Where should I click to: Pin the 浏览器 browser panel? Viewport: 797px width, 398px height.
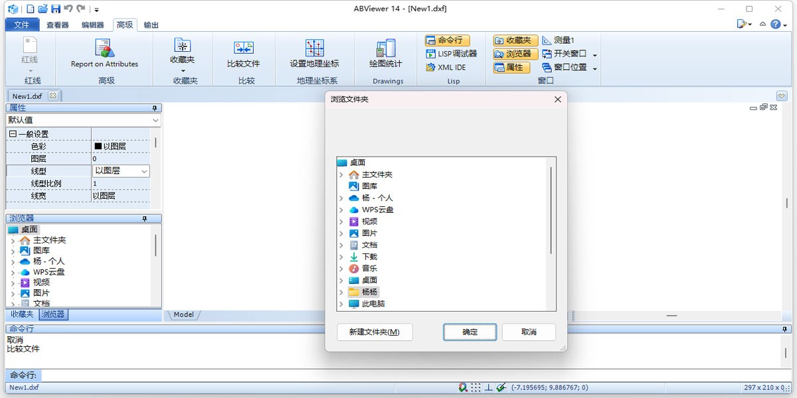145,218
